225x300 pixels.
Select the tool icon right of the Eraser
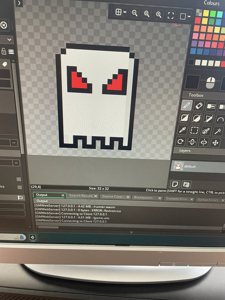coord(211,106)
